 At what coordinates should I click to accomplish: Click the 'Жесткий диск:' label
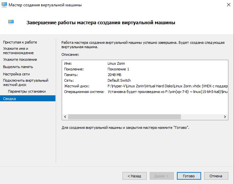77,86
